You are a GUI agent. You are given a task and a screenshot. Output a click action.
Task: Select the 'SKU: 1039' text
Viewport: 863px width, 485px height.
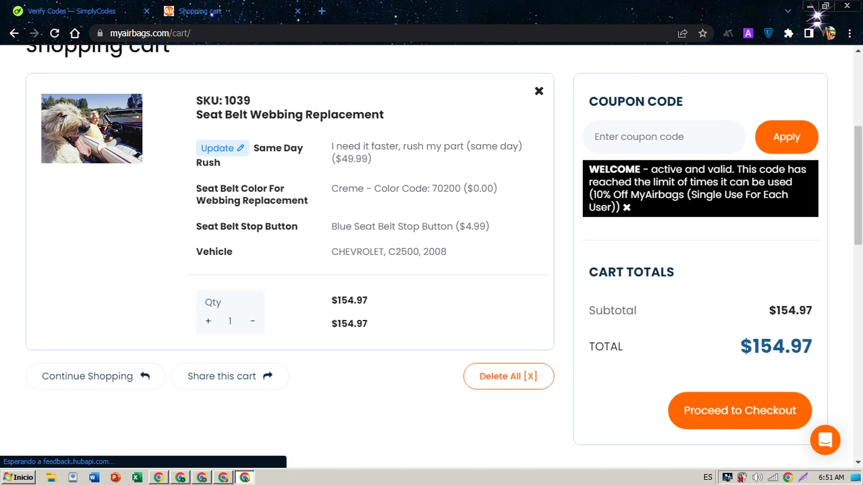pyautogui.click(x=223, y=101)
